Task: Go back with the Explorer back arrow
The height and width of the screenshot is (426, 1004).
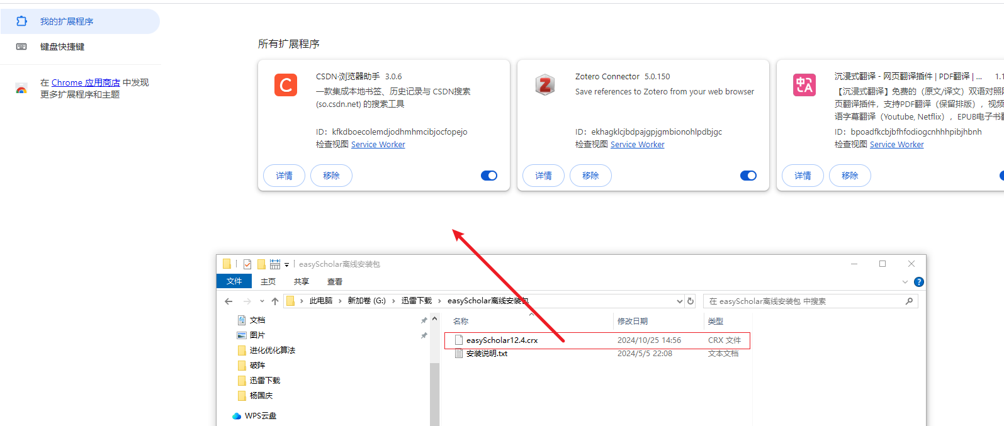Action: point(228,301)
